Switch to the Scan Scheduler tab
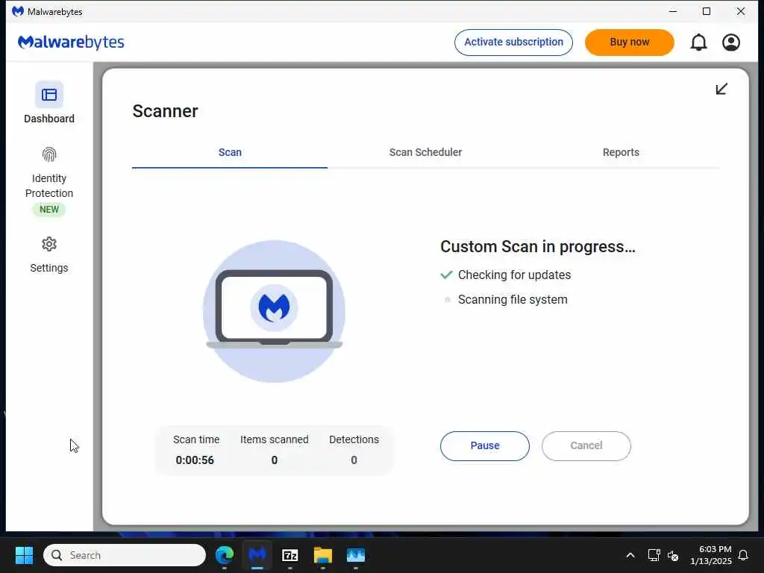The image size is (764, 573). point(425,152)
